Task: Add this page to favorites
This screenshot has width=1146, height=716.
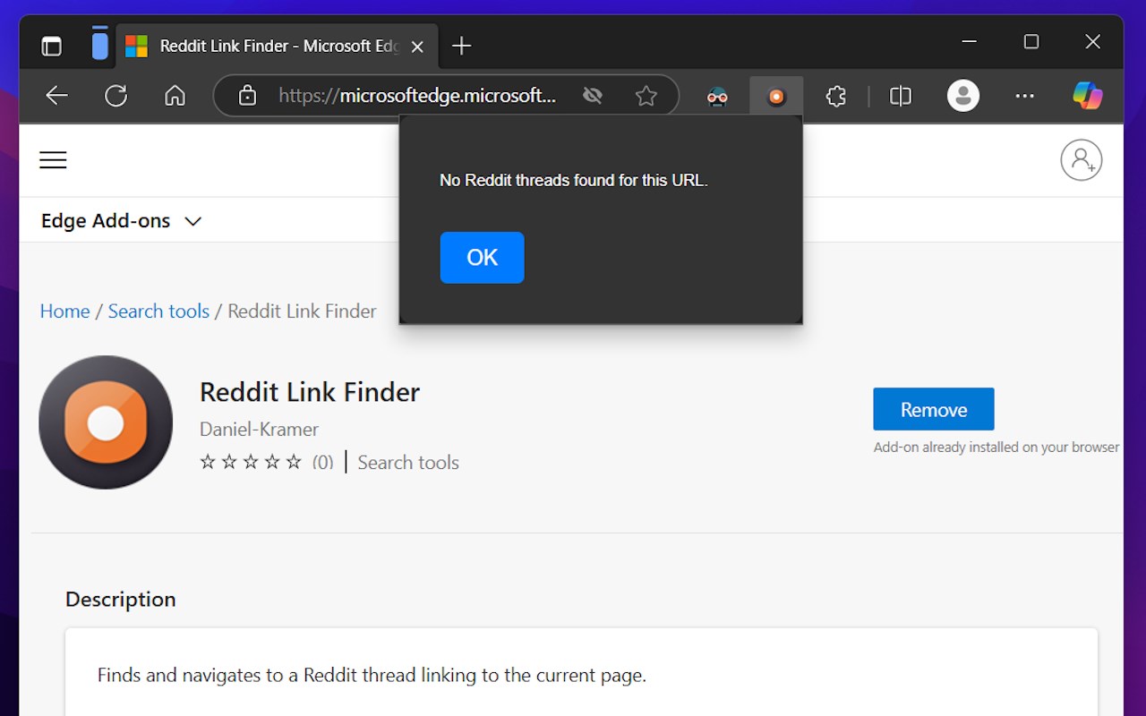Action: 646,96
